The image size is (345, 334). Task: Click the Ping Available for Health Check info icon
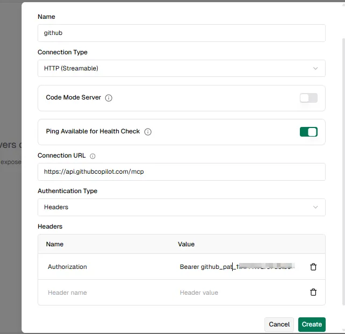[148, 132]
